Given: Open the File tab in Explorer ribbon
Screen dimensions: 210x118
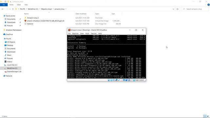Looking at the screenshot, I should click(4, 5).
